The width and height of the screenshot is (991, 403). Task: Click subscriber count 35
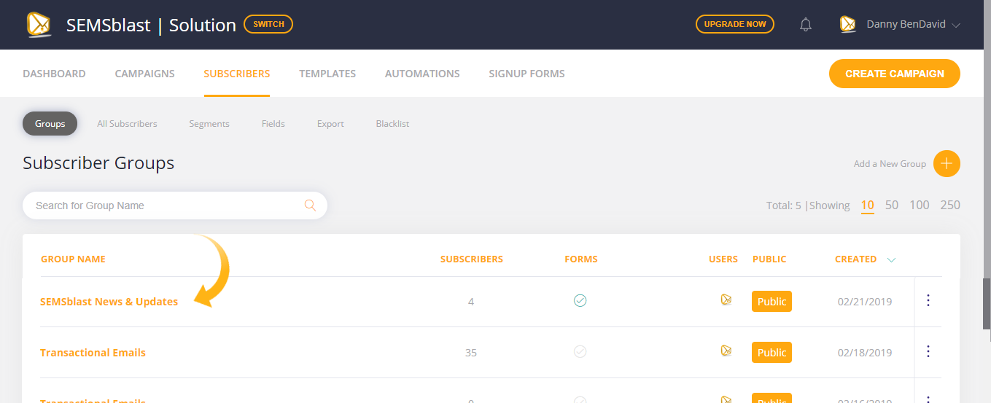pyautogui.click(x=471, y=353)
